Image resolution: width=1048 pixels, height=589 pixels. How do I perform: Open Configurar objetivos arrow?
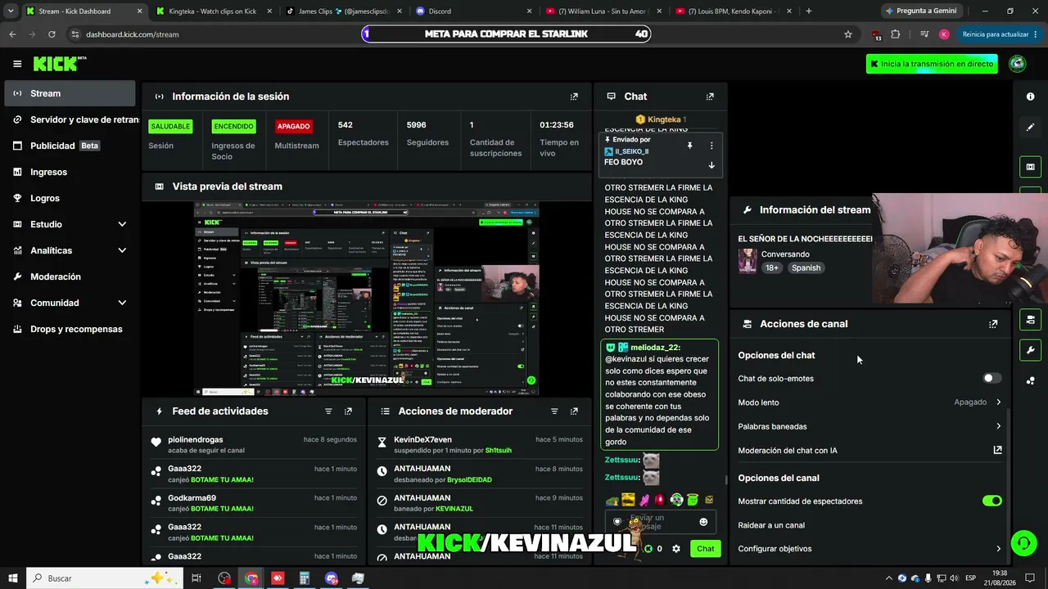pos(998,549)
